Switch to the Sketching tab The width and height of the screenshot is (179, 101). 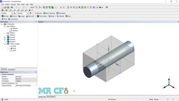(4, 69)
